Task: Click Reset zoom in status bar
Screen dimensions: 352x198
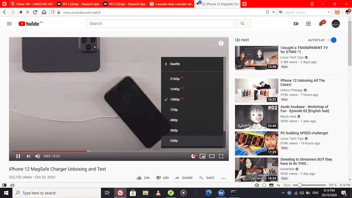Action: click(x=287, y=185)
